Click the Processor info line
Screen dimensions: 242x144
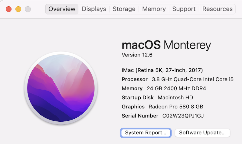[x=178, y=79]
